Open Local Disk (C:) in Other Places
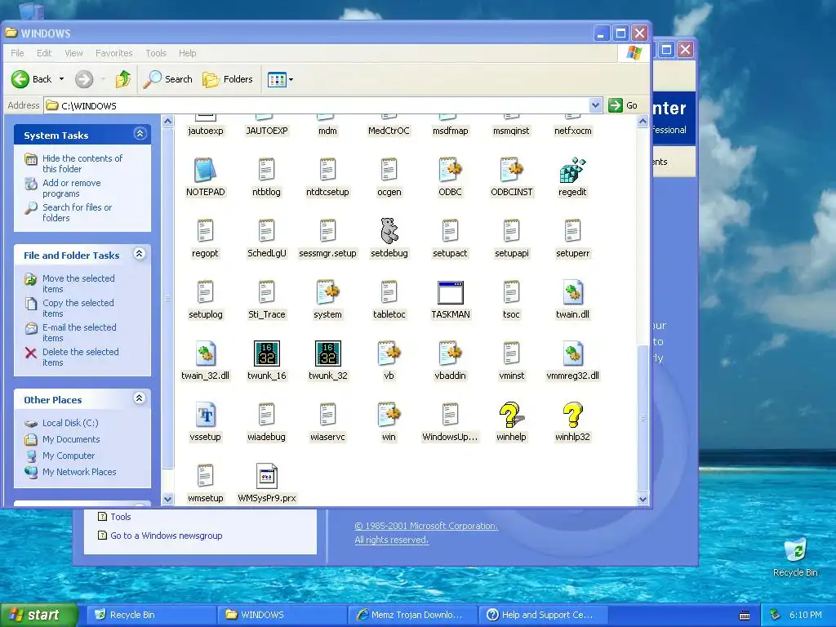The image size is (836, 627). [70, 423]
